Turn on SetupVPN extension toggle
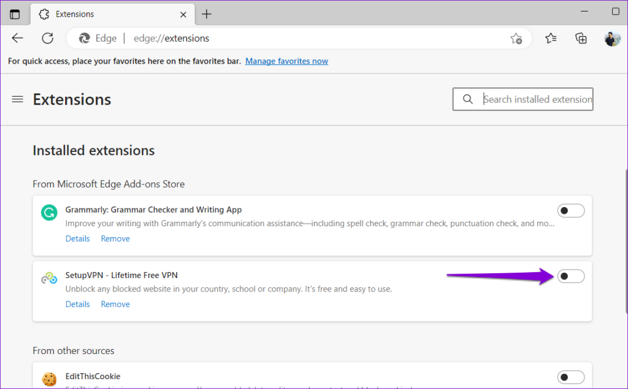 point(570,276)
